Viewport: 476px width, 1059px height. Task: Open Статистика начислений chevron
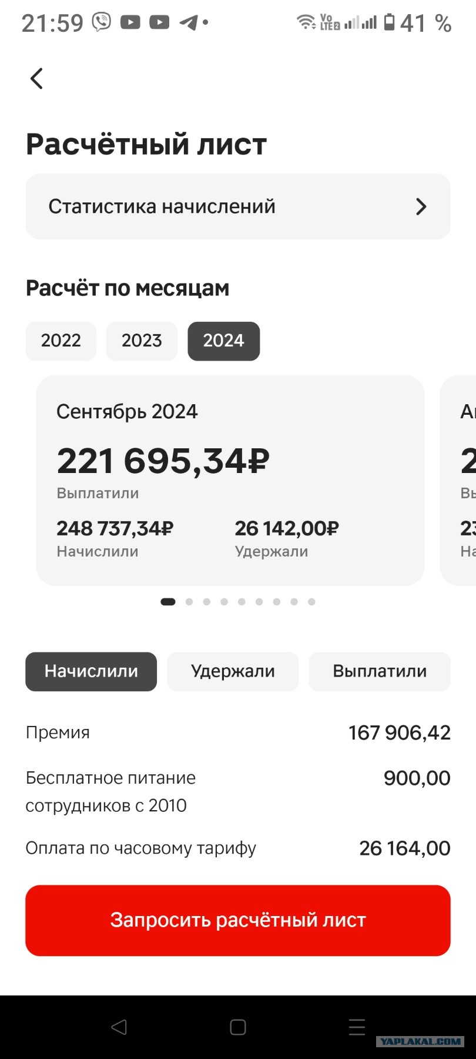pos(421,207)
